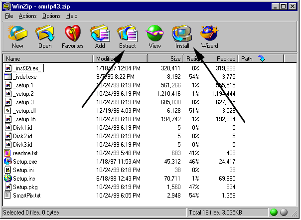Click the Install toolbar icon
The image size is (301, 220).
182,33
